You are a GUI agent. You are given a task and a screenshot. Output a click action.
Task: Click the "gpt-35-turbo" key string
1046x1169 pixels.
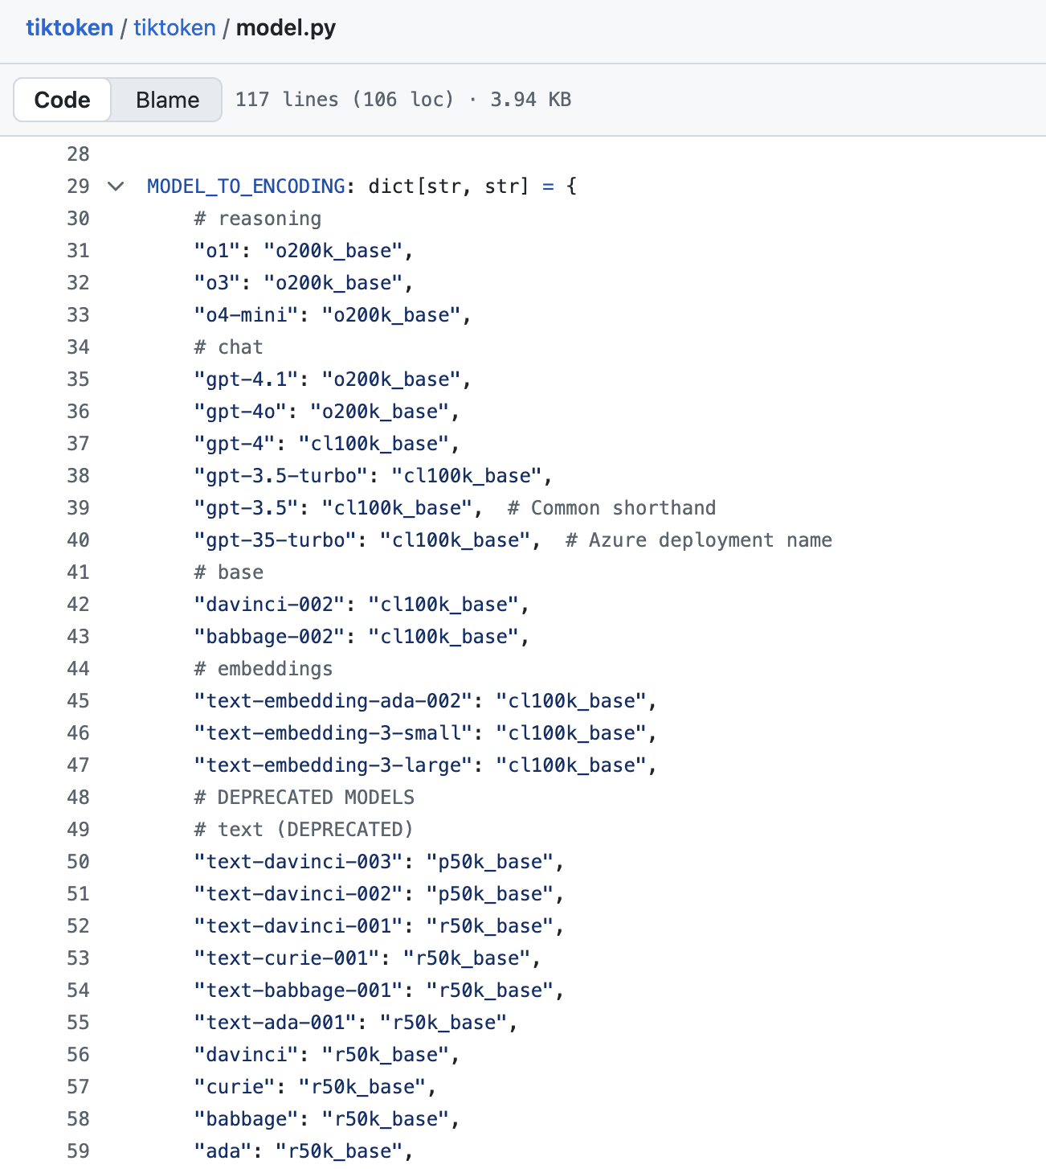coord(276,540)
